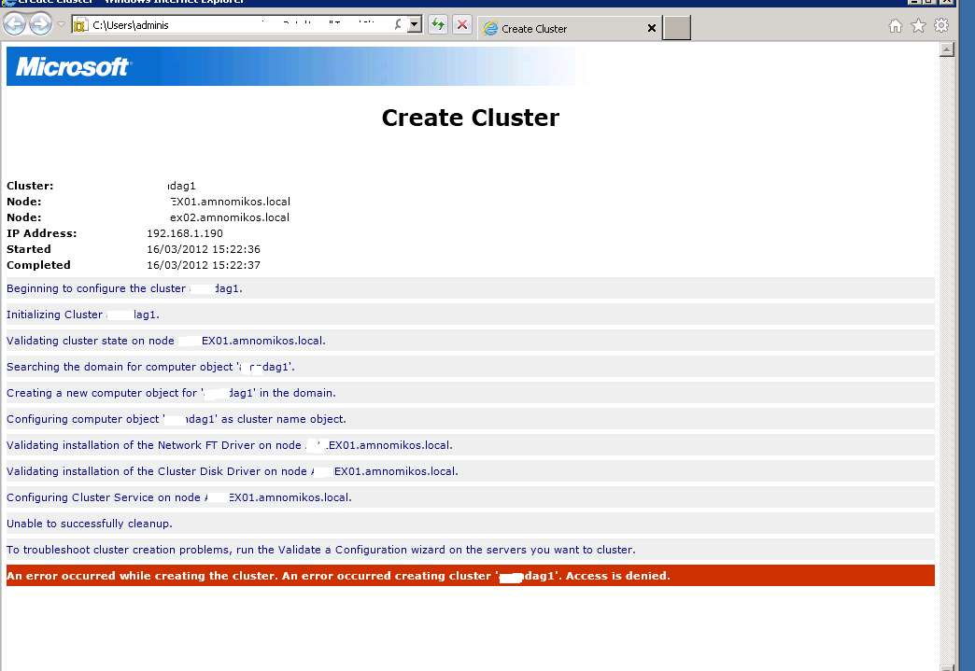
Task: Click the second Node value ex02.amnomikos.local
Action: (230, 217)
